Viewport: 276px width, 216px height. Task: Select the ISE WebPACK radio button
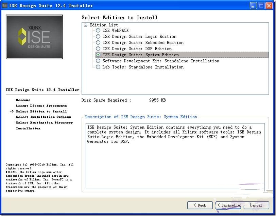[98, 31]
